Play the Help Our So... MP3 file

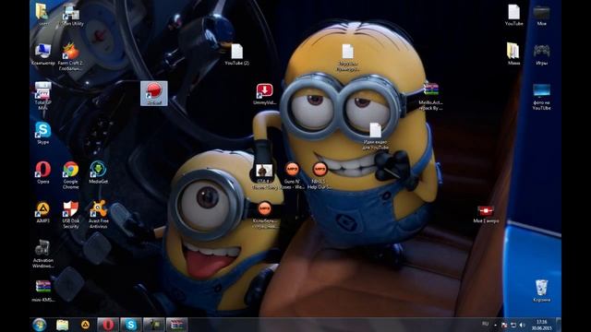coord(320,175)
